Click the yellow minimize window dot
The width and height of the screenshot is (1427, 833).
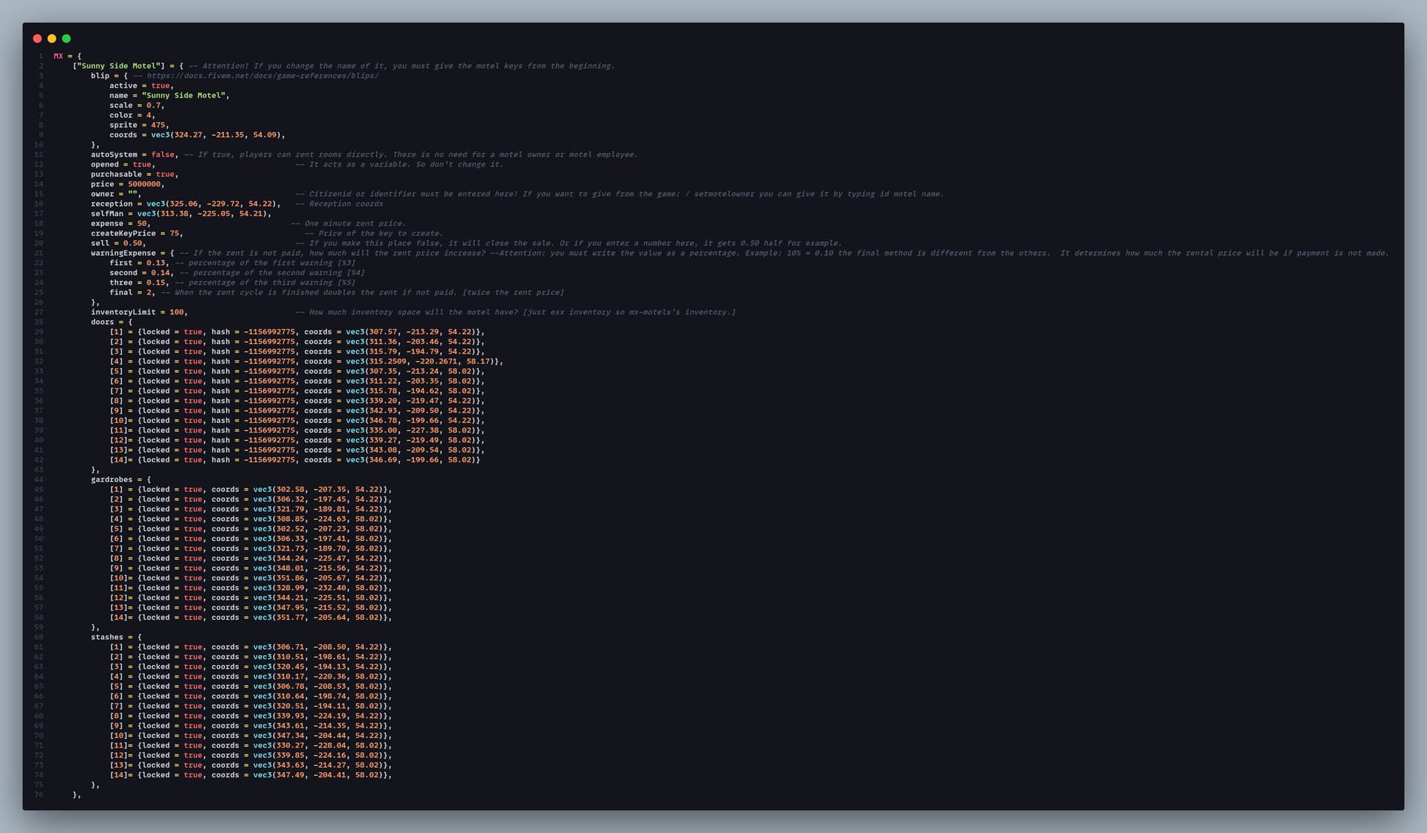coord(52,39)
